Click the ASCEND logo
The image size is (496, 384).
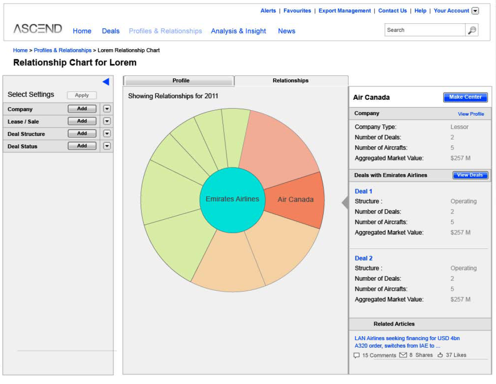point(38,29)
